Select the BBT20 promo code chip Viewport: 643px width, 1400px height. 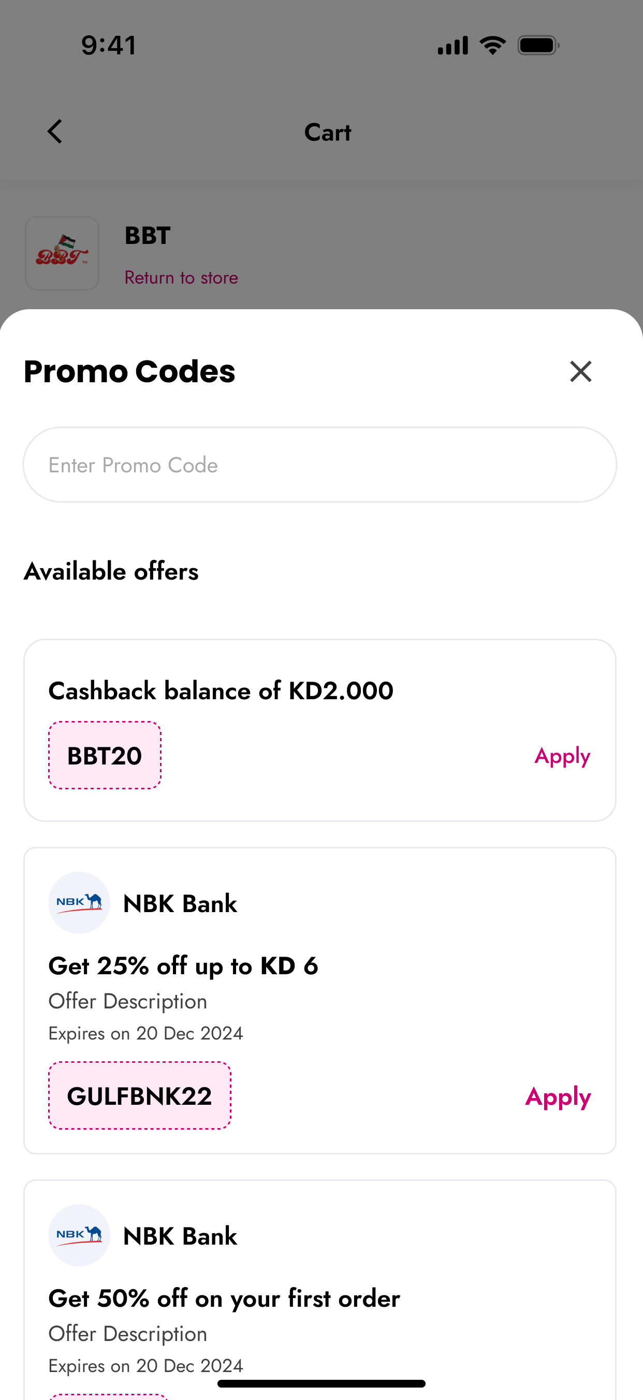point(105,756)
